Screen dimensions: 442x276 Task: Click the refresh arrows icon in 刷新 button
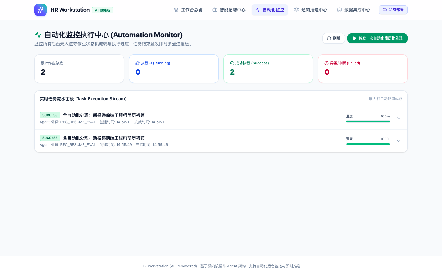329,38
